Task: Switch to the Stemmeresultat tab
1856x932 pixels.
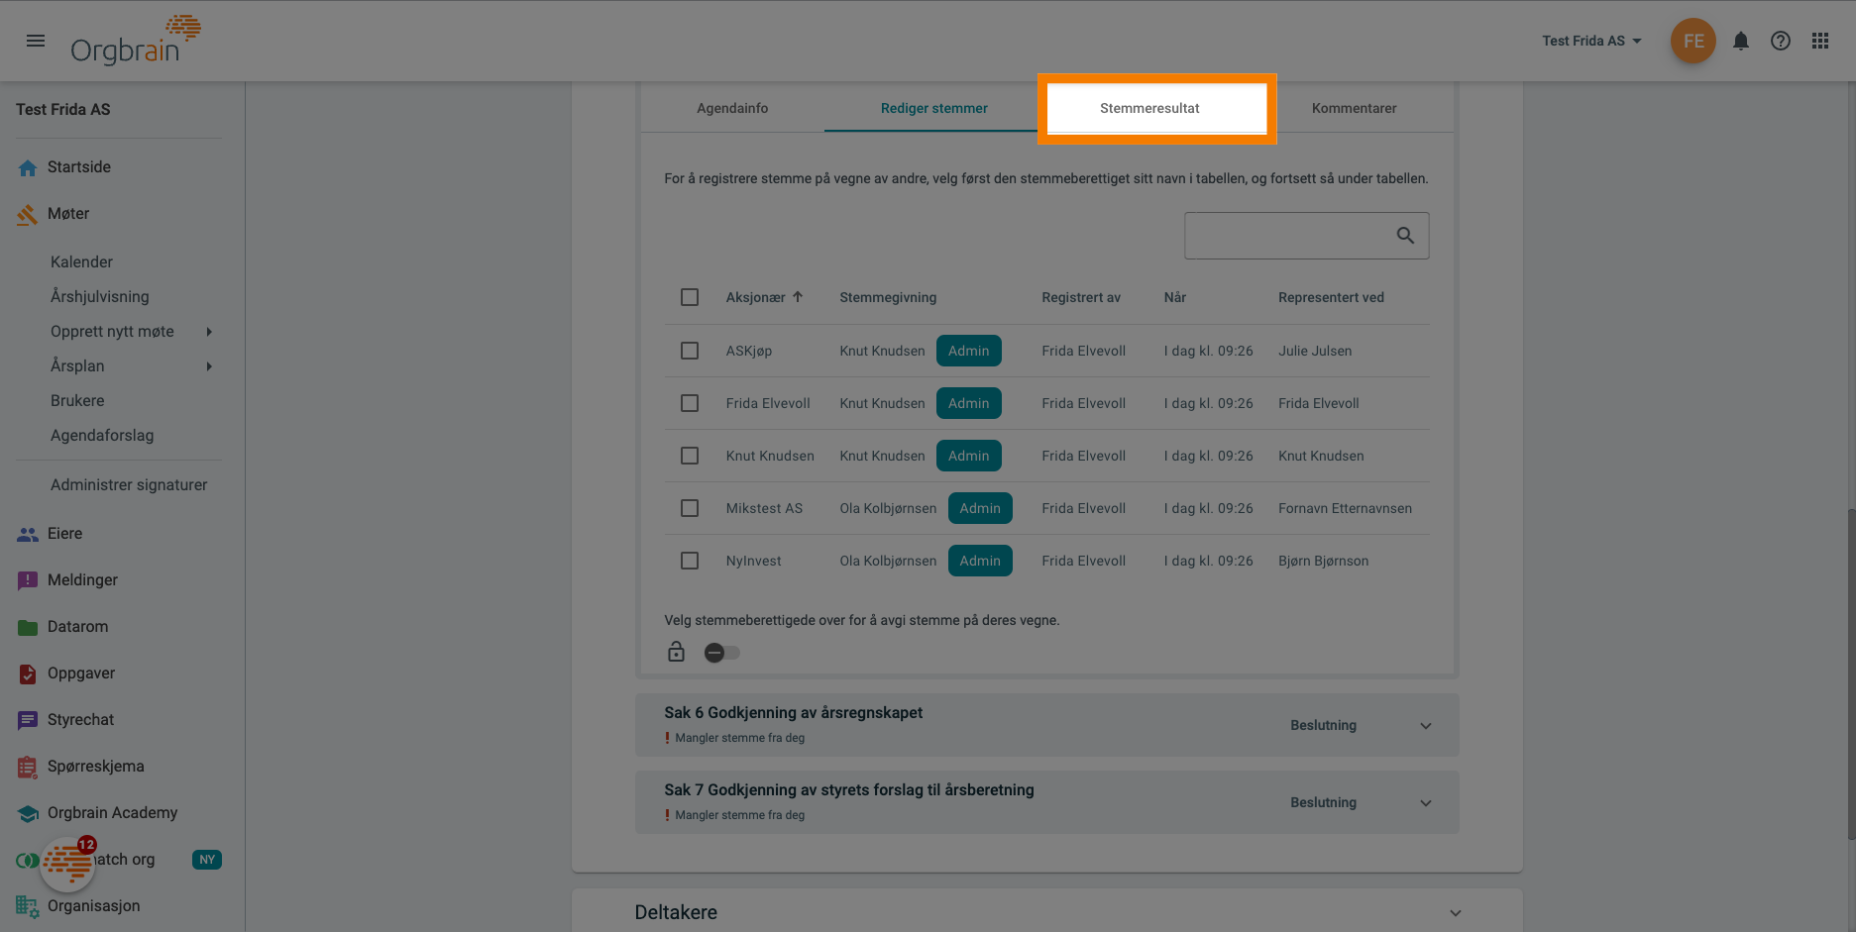Action: [x=1149, y=108]
